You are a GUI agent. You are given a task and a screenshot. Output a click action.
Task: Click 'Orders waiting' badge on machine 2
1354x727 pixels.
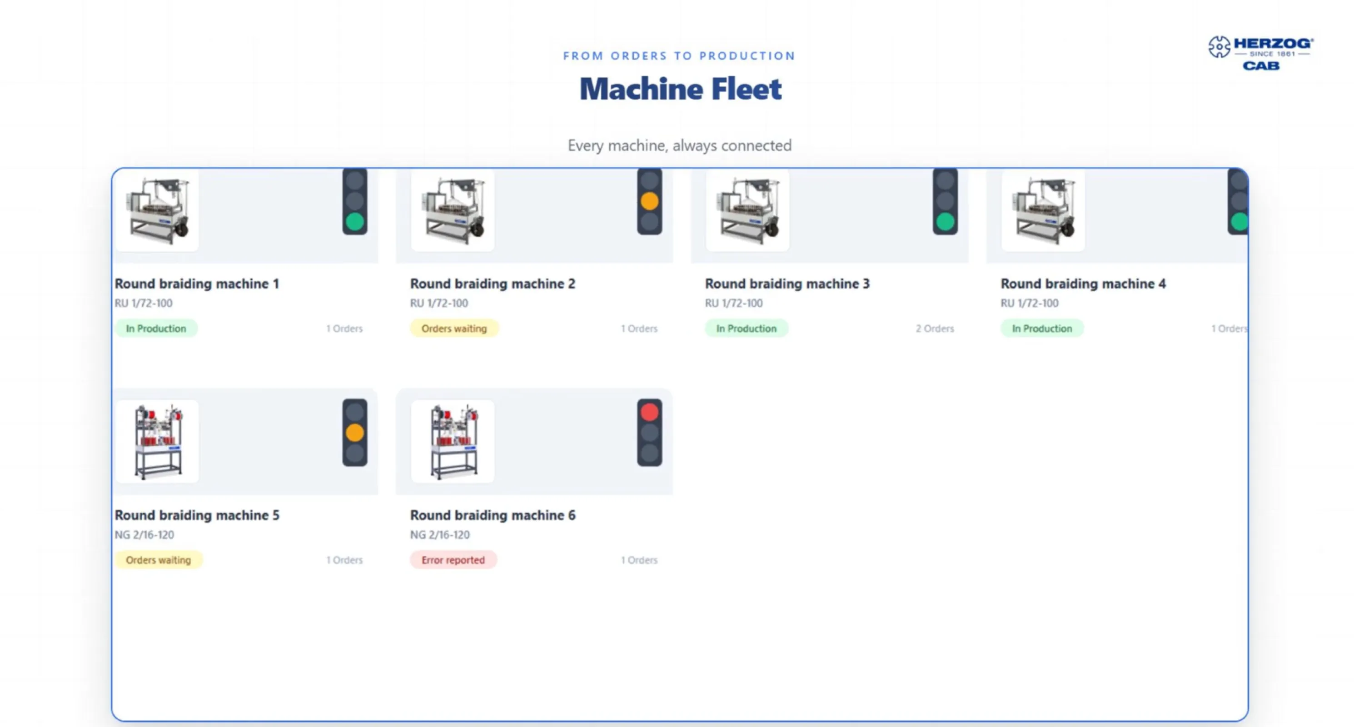454,329
